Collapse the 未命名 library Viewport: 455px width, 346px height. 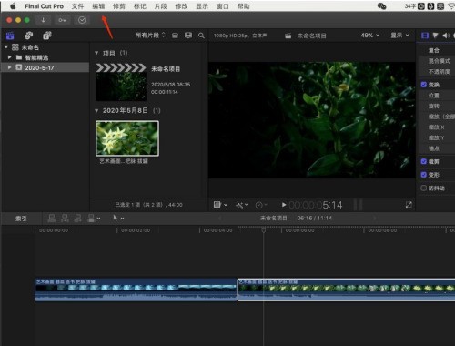tap(6, 47)
